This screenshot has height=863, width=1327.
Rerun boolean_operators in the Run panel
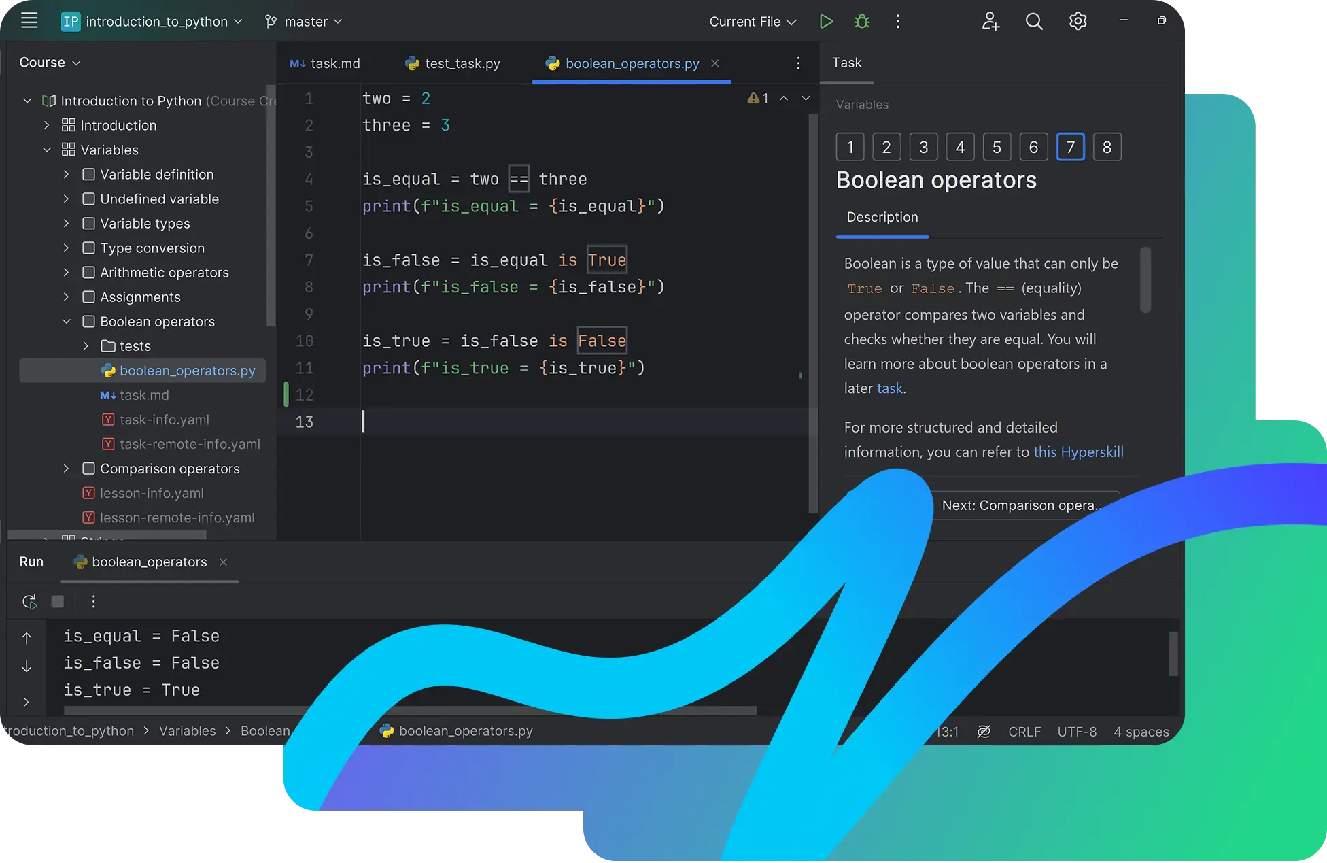click(29, 601)
